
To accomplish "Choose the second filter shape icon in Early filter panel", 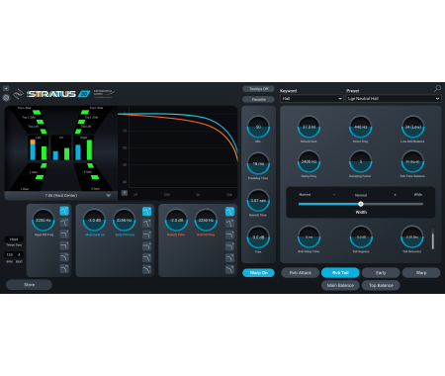I will [147, 224].
